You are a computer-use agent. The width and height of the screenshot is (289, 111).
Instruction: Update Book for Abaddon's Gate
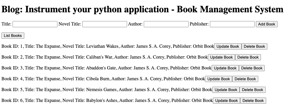[225, 68]
